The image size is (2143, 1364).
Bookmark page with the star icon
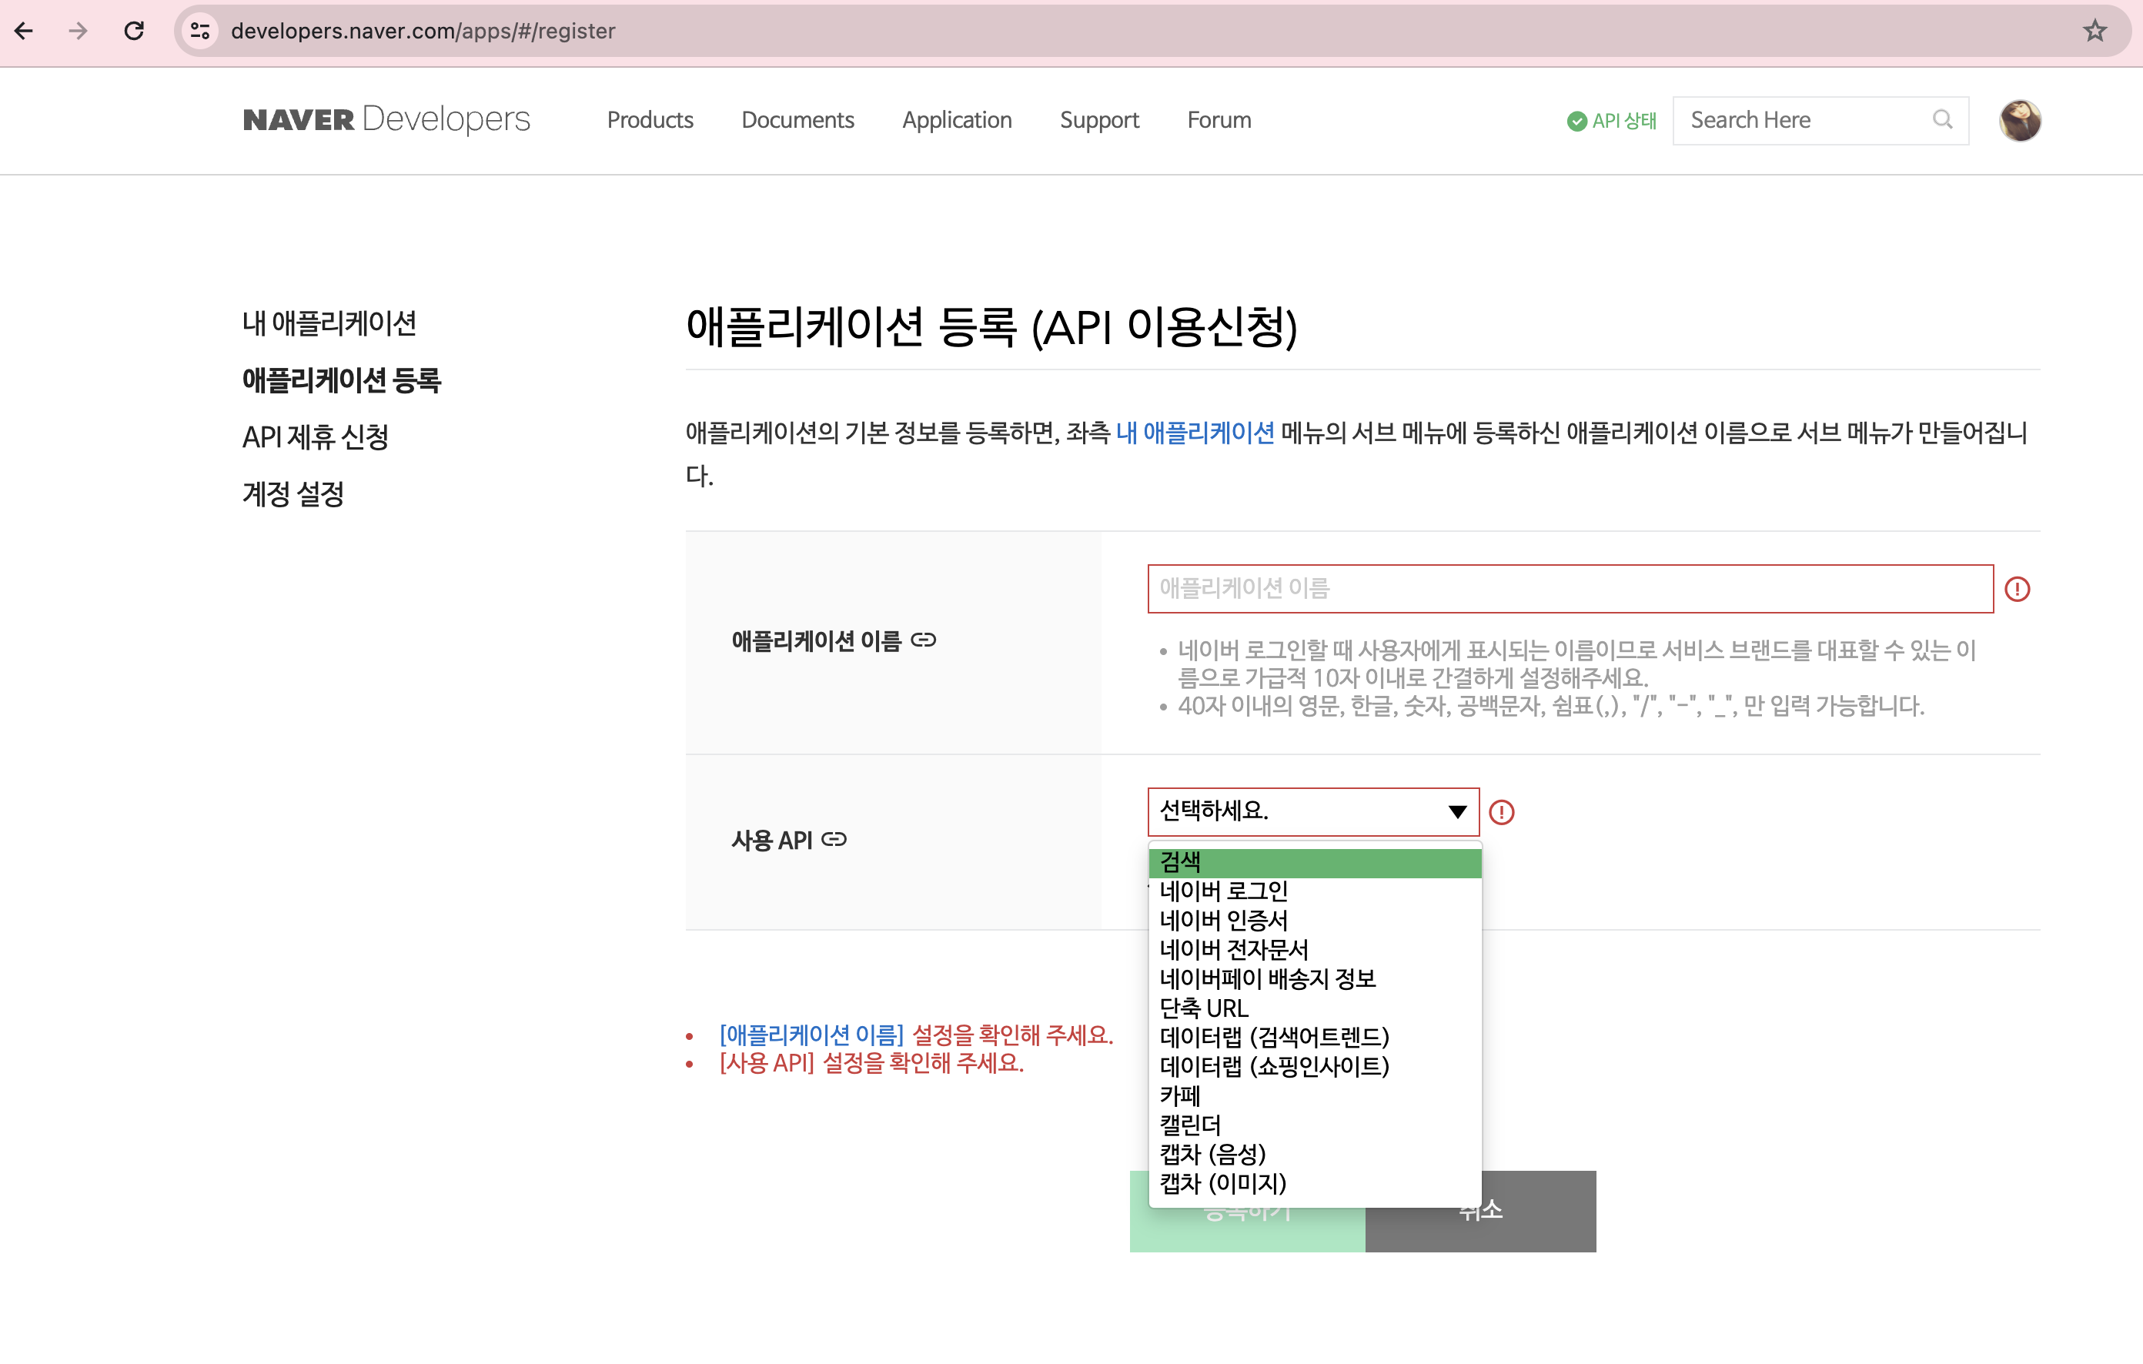(x=2094, y=31)
